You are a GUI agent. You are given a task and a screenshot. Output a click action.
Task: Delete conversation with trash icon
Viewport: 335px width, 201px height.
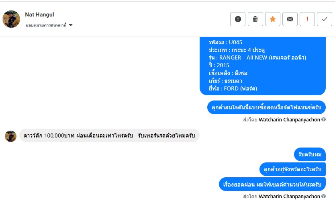(x=255, y=19)
